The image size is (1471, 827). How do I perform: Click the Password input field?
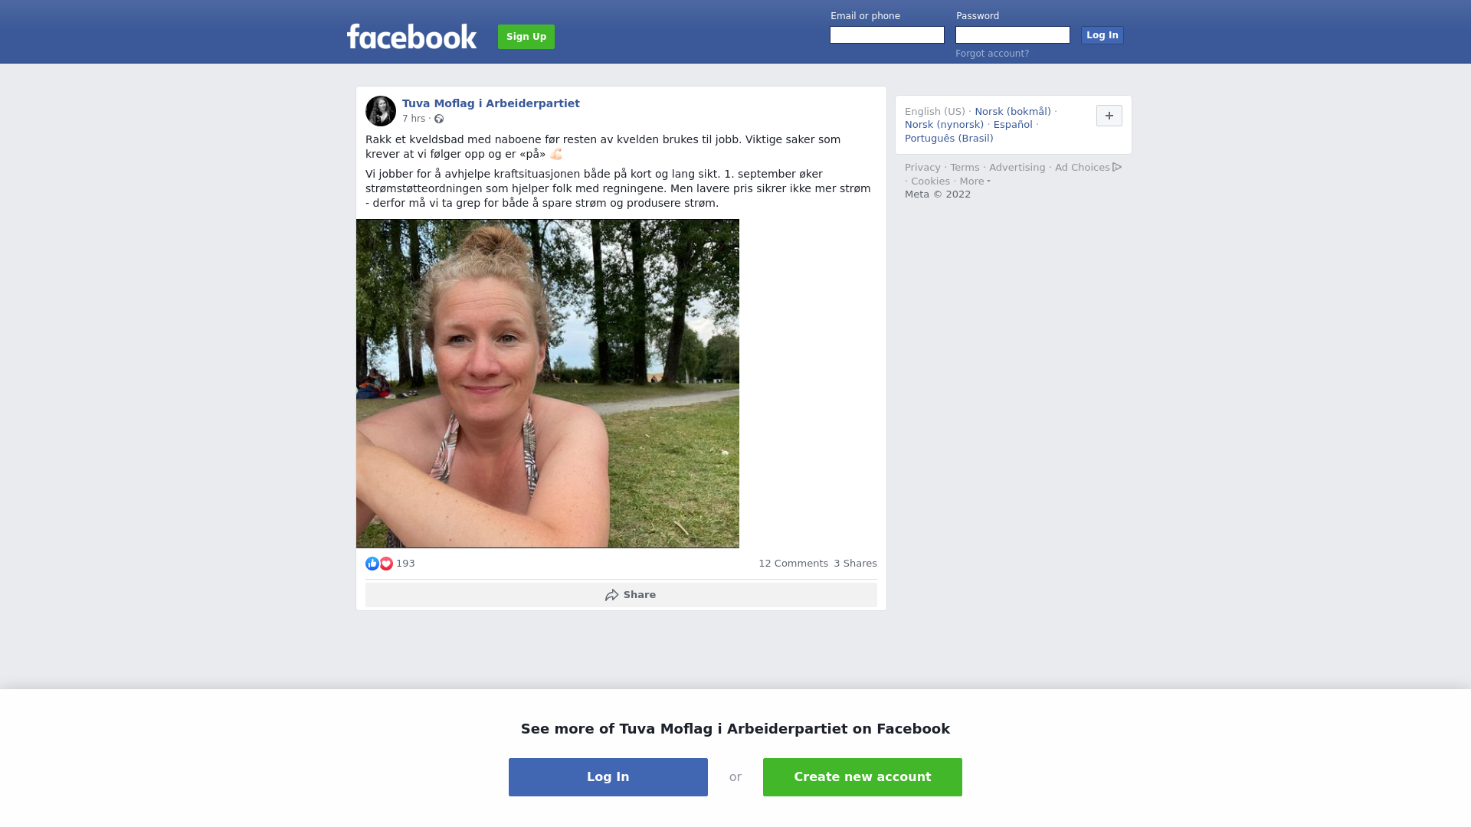pyautogui.click(x=1013, y=35)
